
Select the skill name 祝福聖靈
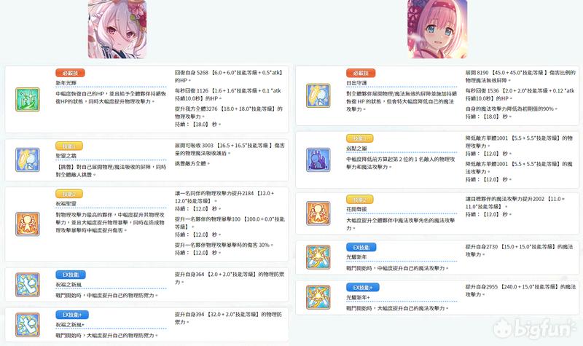pos(66,204)
